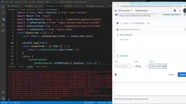Viewport: 186px width, 104px height.
Task: Open the Type dropdown showing string
Action: pyautogui.click(x=142, y=66)
